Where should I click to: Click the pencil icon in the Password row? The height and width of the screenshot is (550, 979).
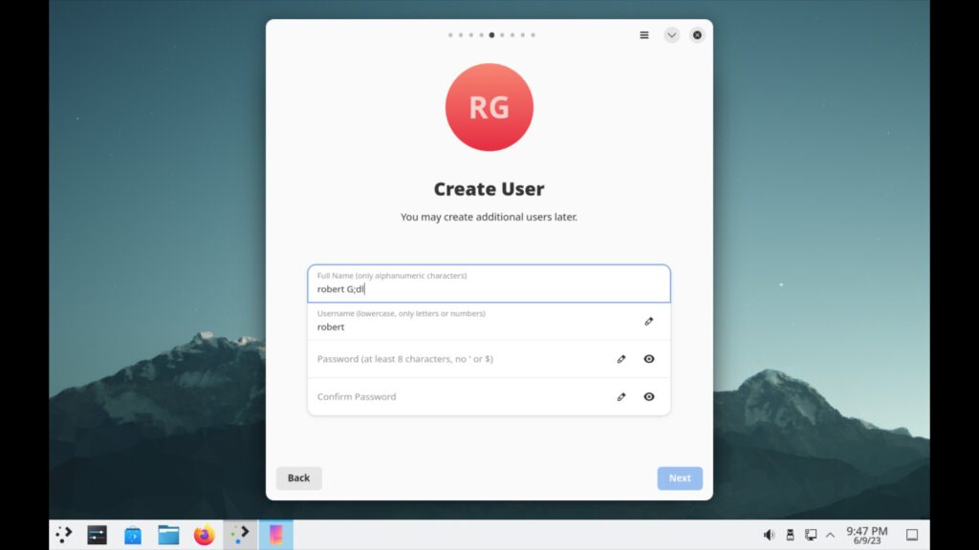pos(621,359)
